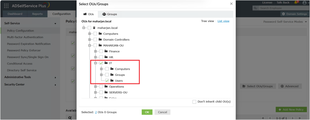
Task: Open the Configuration tab
Action: coord(61,14)
